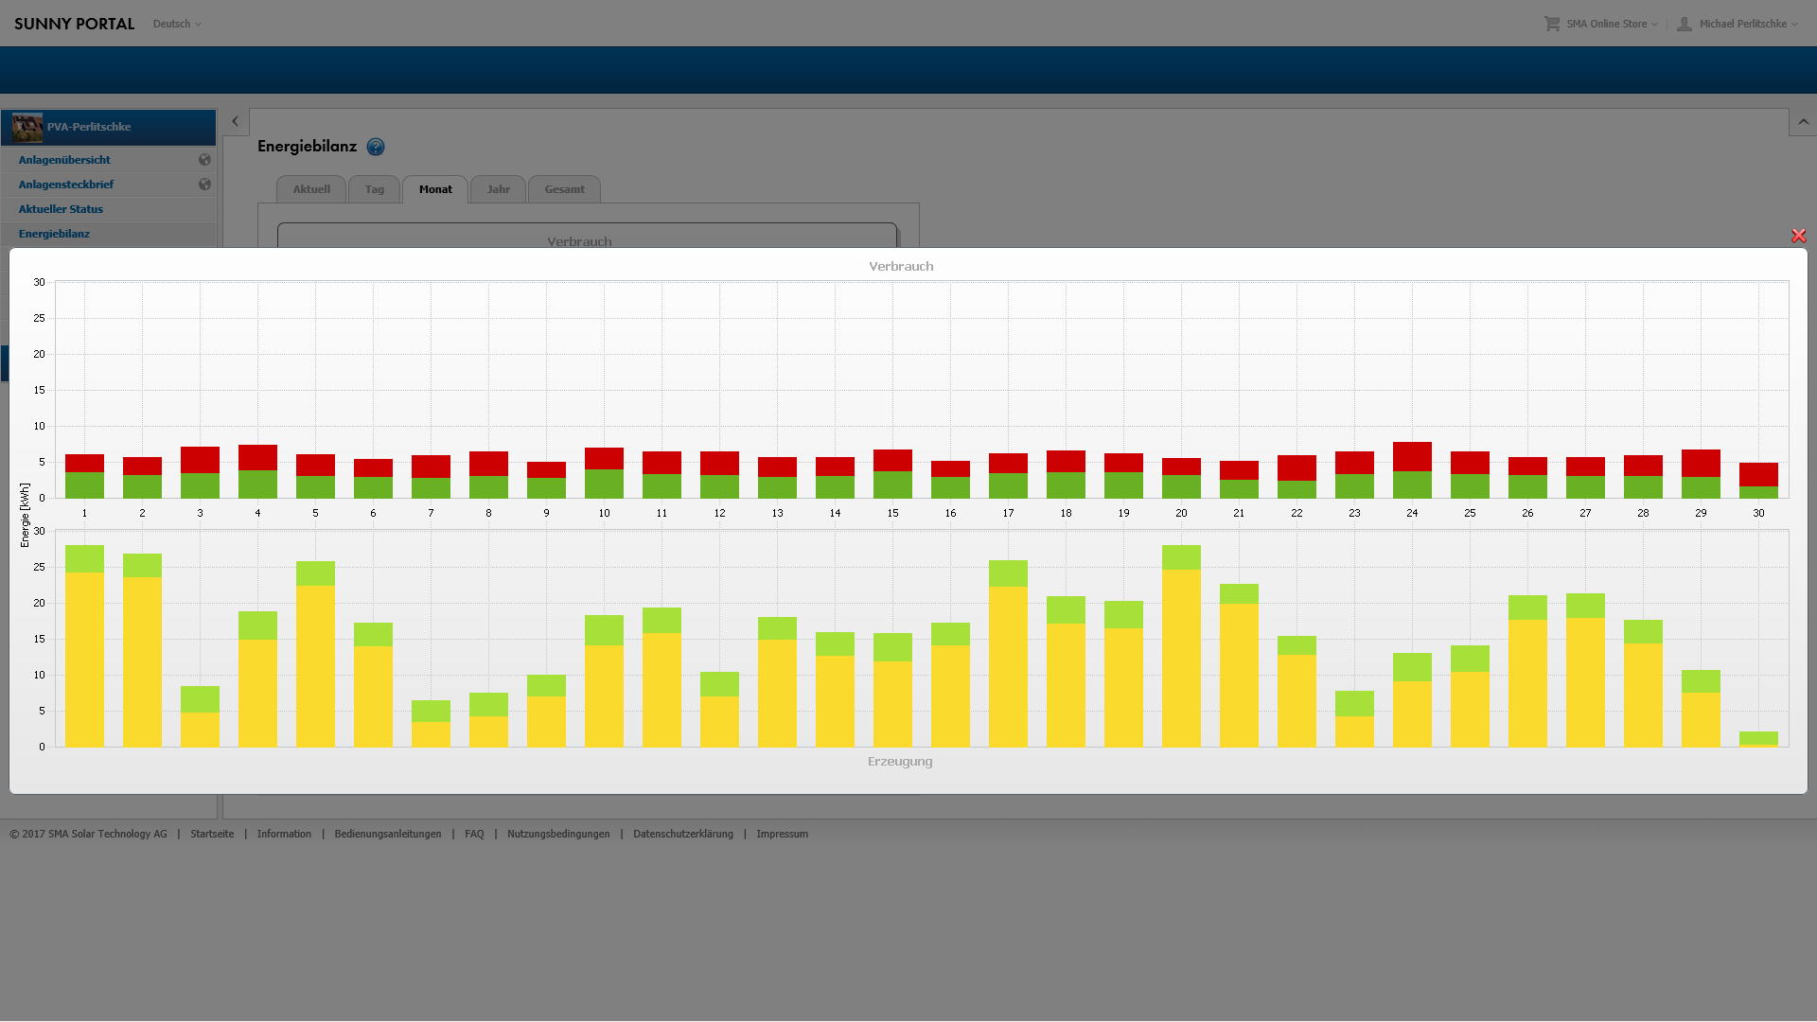Collapse the header using the top-right chevron
This screenshot has height=1022, width=1817.
point(1803,122)
